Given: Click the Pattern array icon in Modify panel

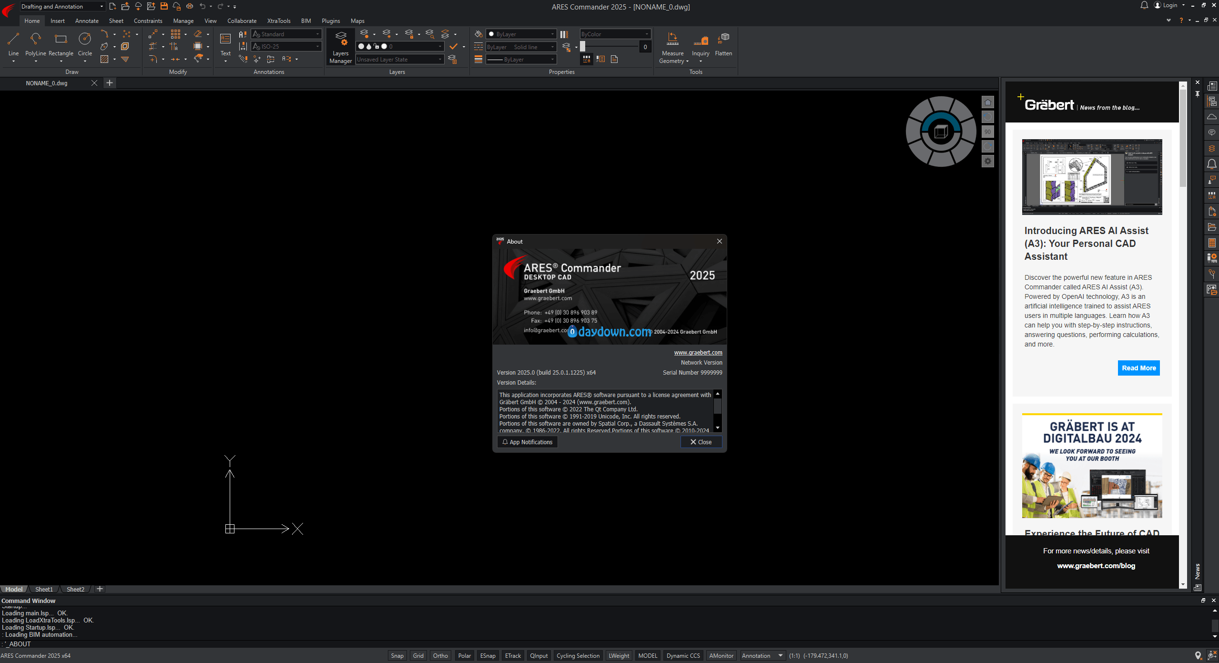Looking at the screenshot, I should [x=175, y=34].
